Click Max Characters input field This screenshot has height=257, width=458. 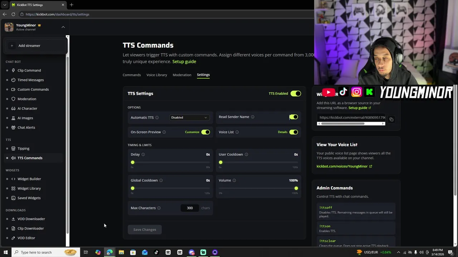190,208
